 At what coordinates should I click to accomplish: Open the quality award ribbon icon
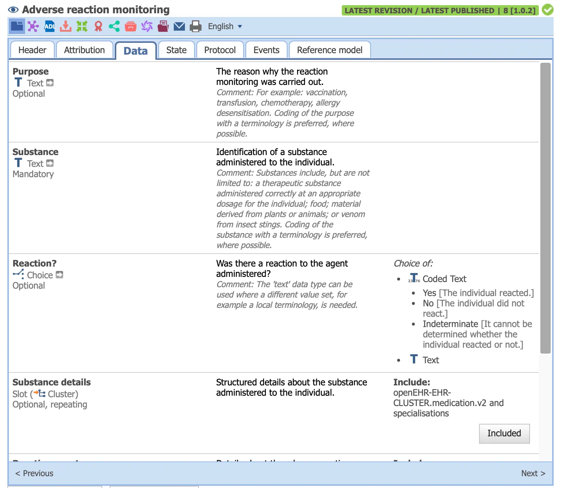pos(98,26)
